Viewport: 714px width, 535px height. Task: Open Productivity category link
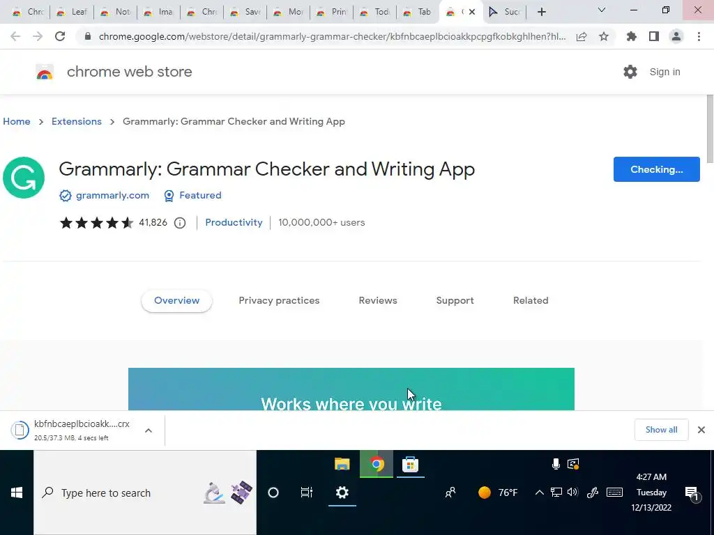point(234,222)
